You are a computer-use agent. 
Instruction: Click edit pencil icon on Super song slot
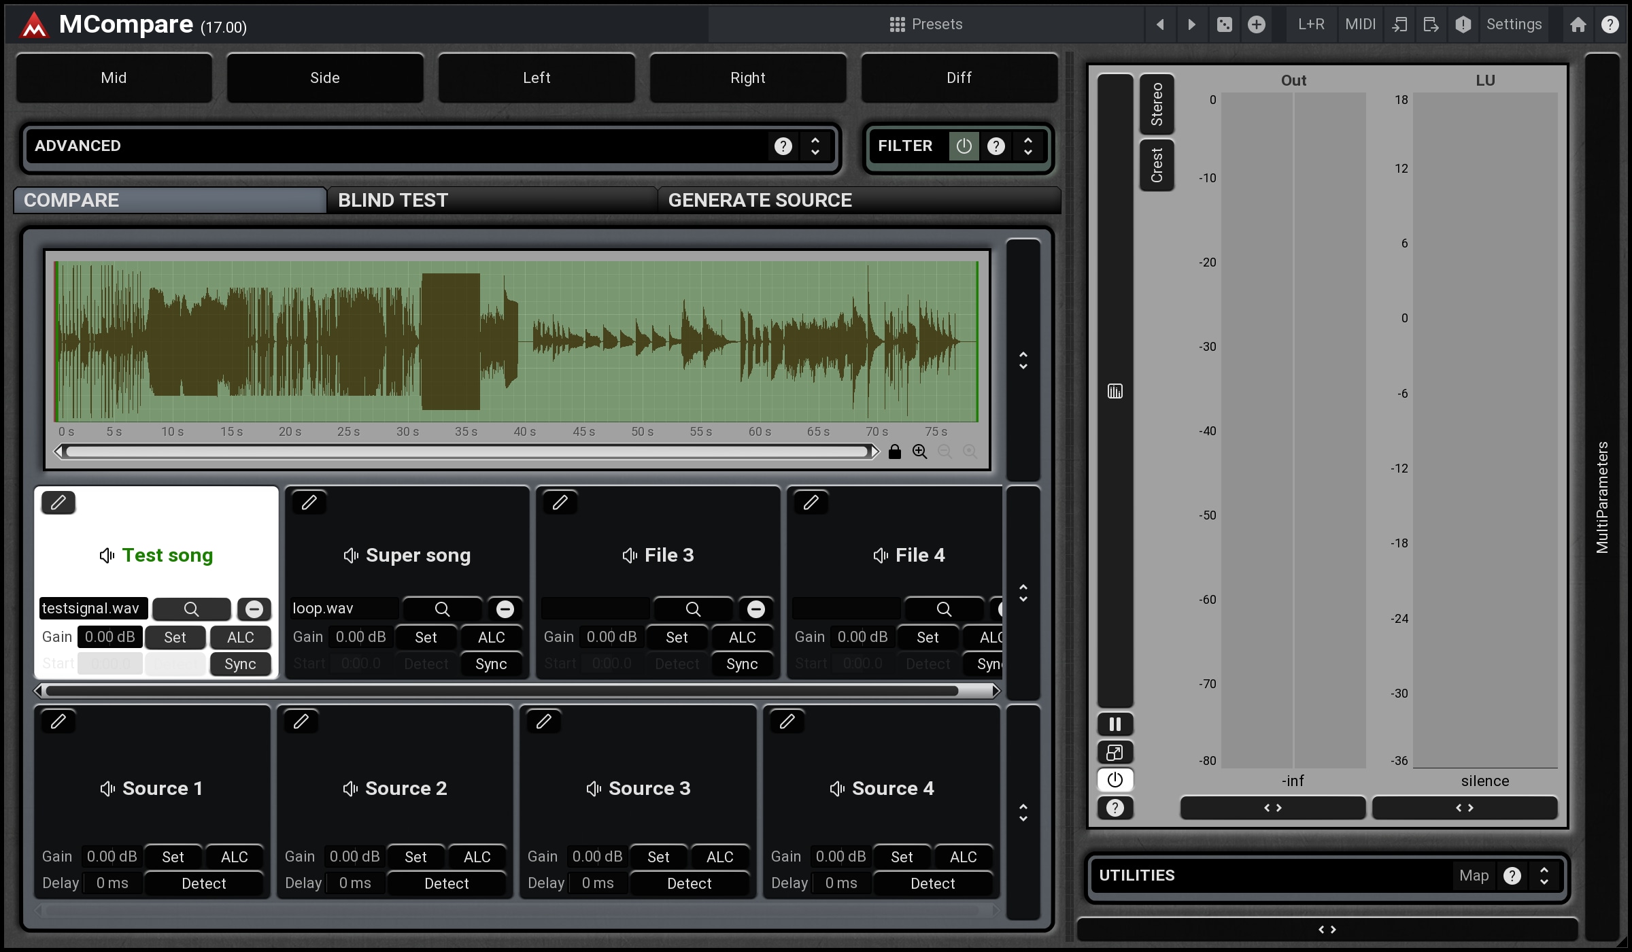point(309,503)
